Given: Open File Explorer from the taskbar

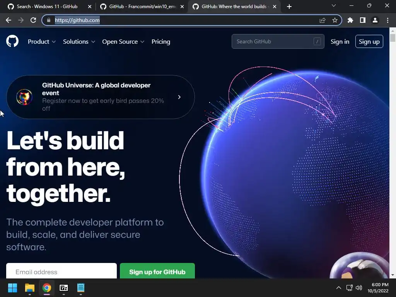Looking at the screenshot, I should pyautogui.click(x=29, y=288).
